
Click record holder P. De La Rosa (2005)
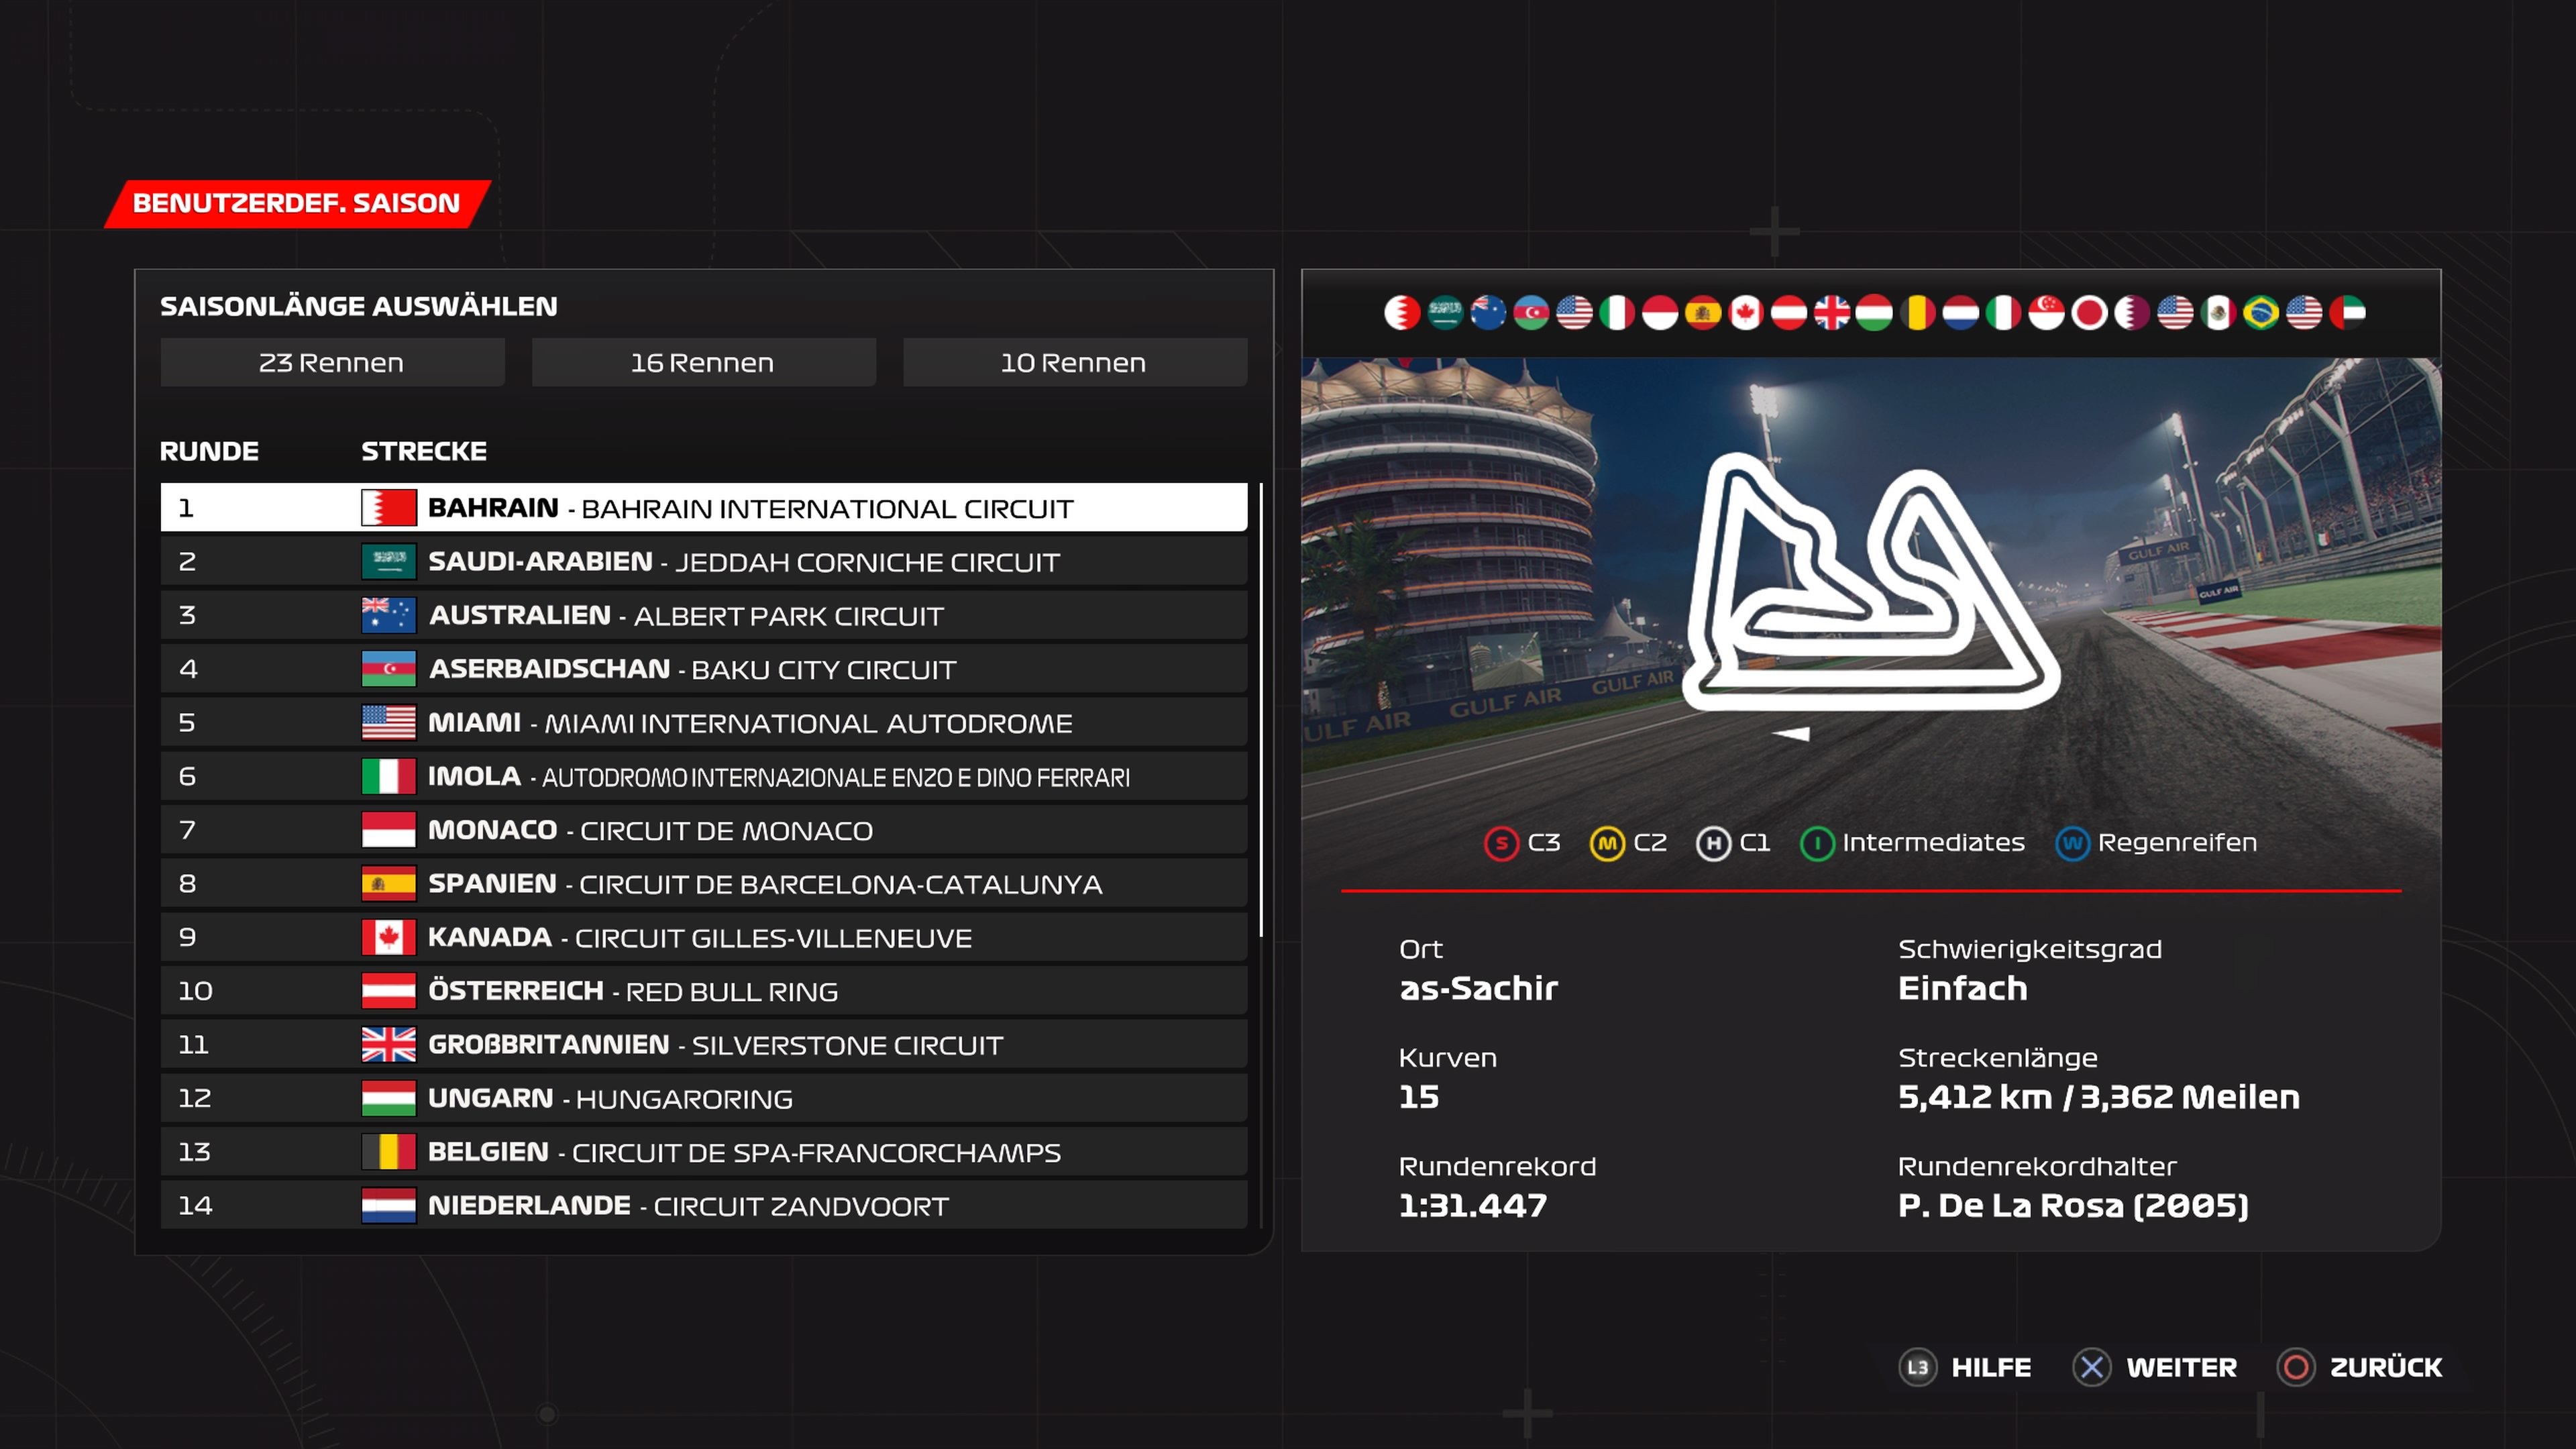(x=2074, y=1206)
